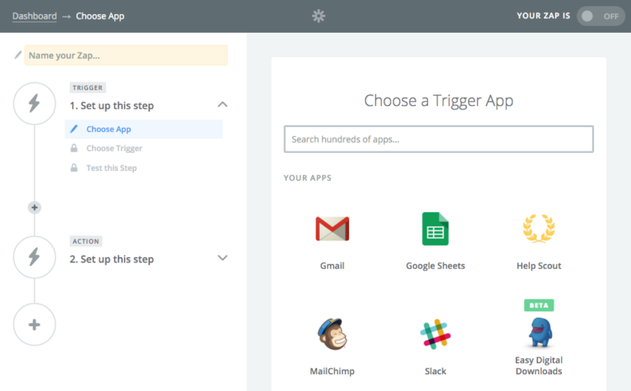Viewport: 631px width, 391px height.
Task: Collapse the trigger step with up chevron
Action: (223, 104)
